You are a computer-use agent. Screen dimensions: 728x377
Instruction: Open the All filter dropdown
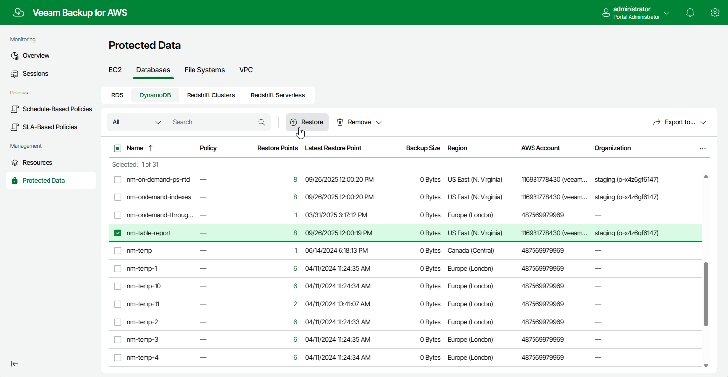[137, 122]
